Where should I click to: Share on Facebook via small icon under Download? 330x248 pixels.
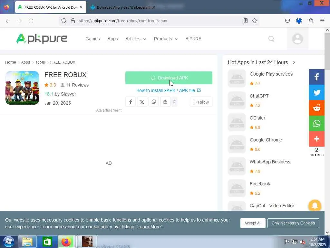(131, 102)
